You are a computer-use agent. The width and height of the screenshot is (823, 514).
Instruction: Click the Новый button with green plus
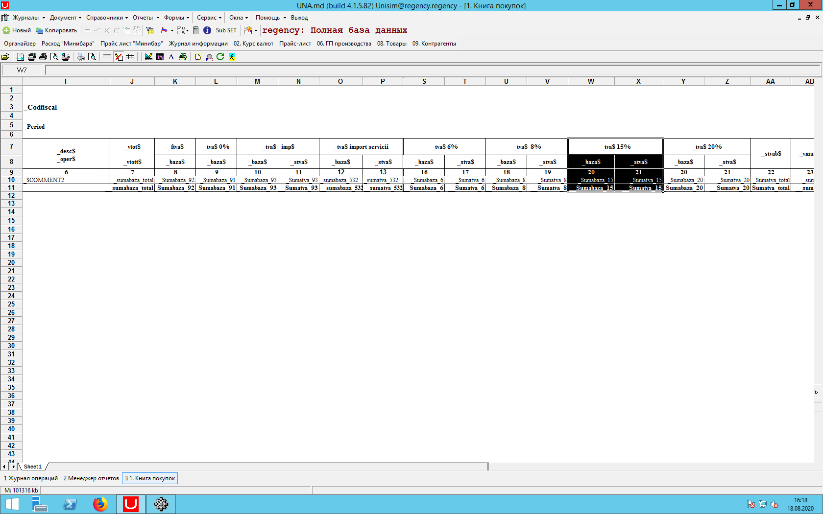[17, 30]
